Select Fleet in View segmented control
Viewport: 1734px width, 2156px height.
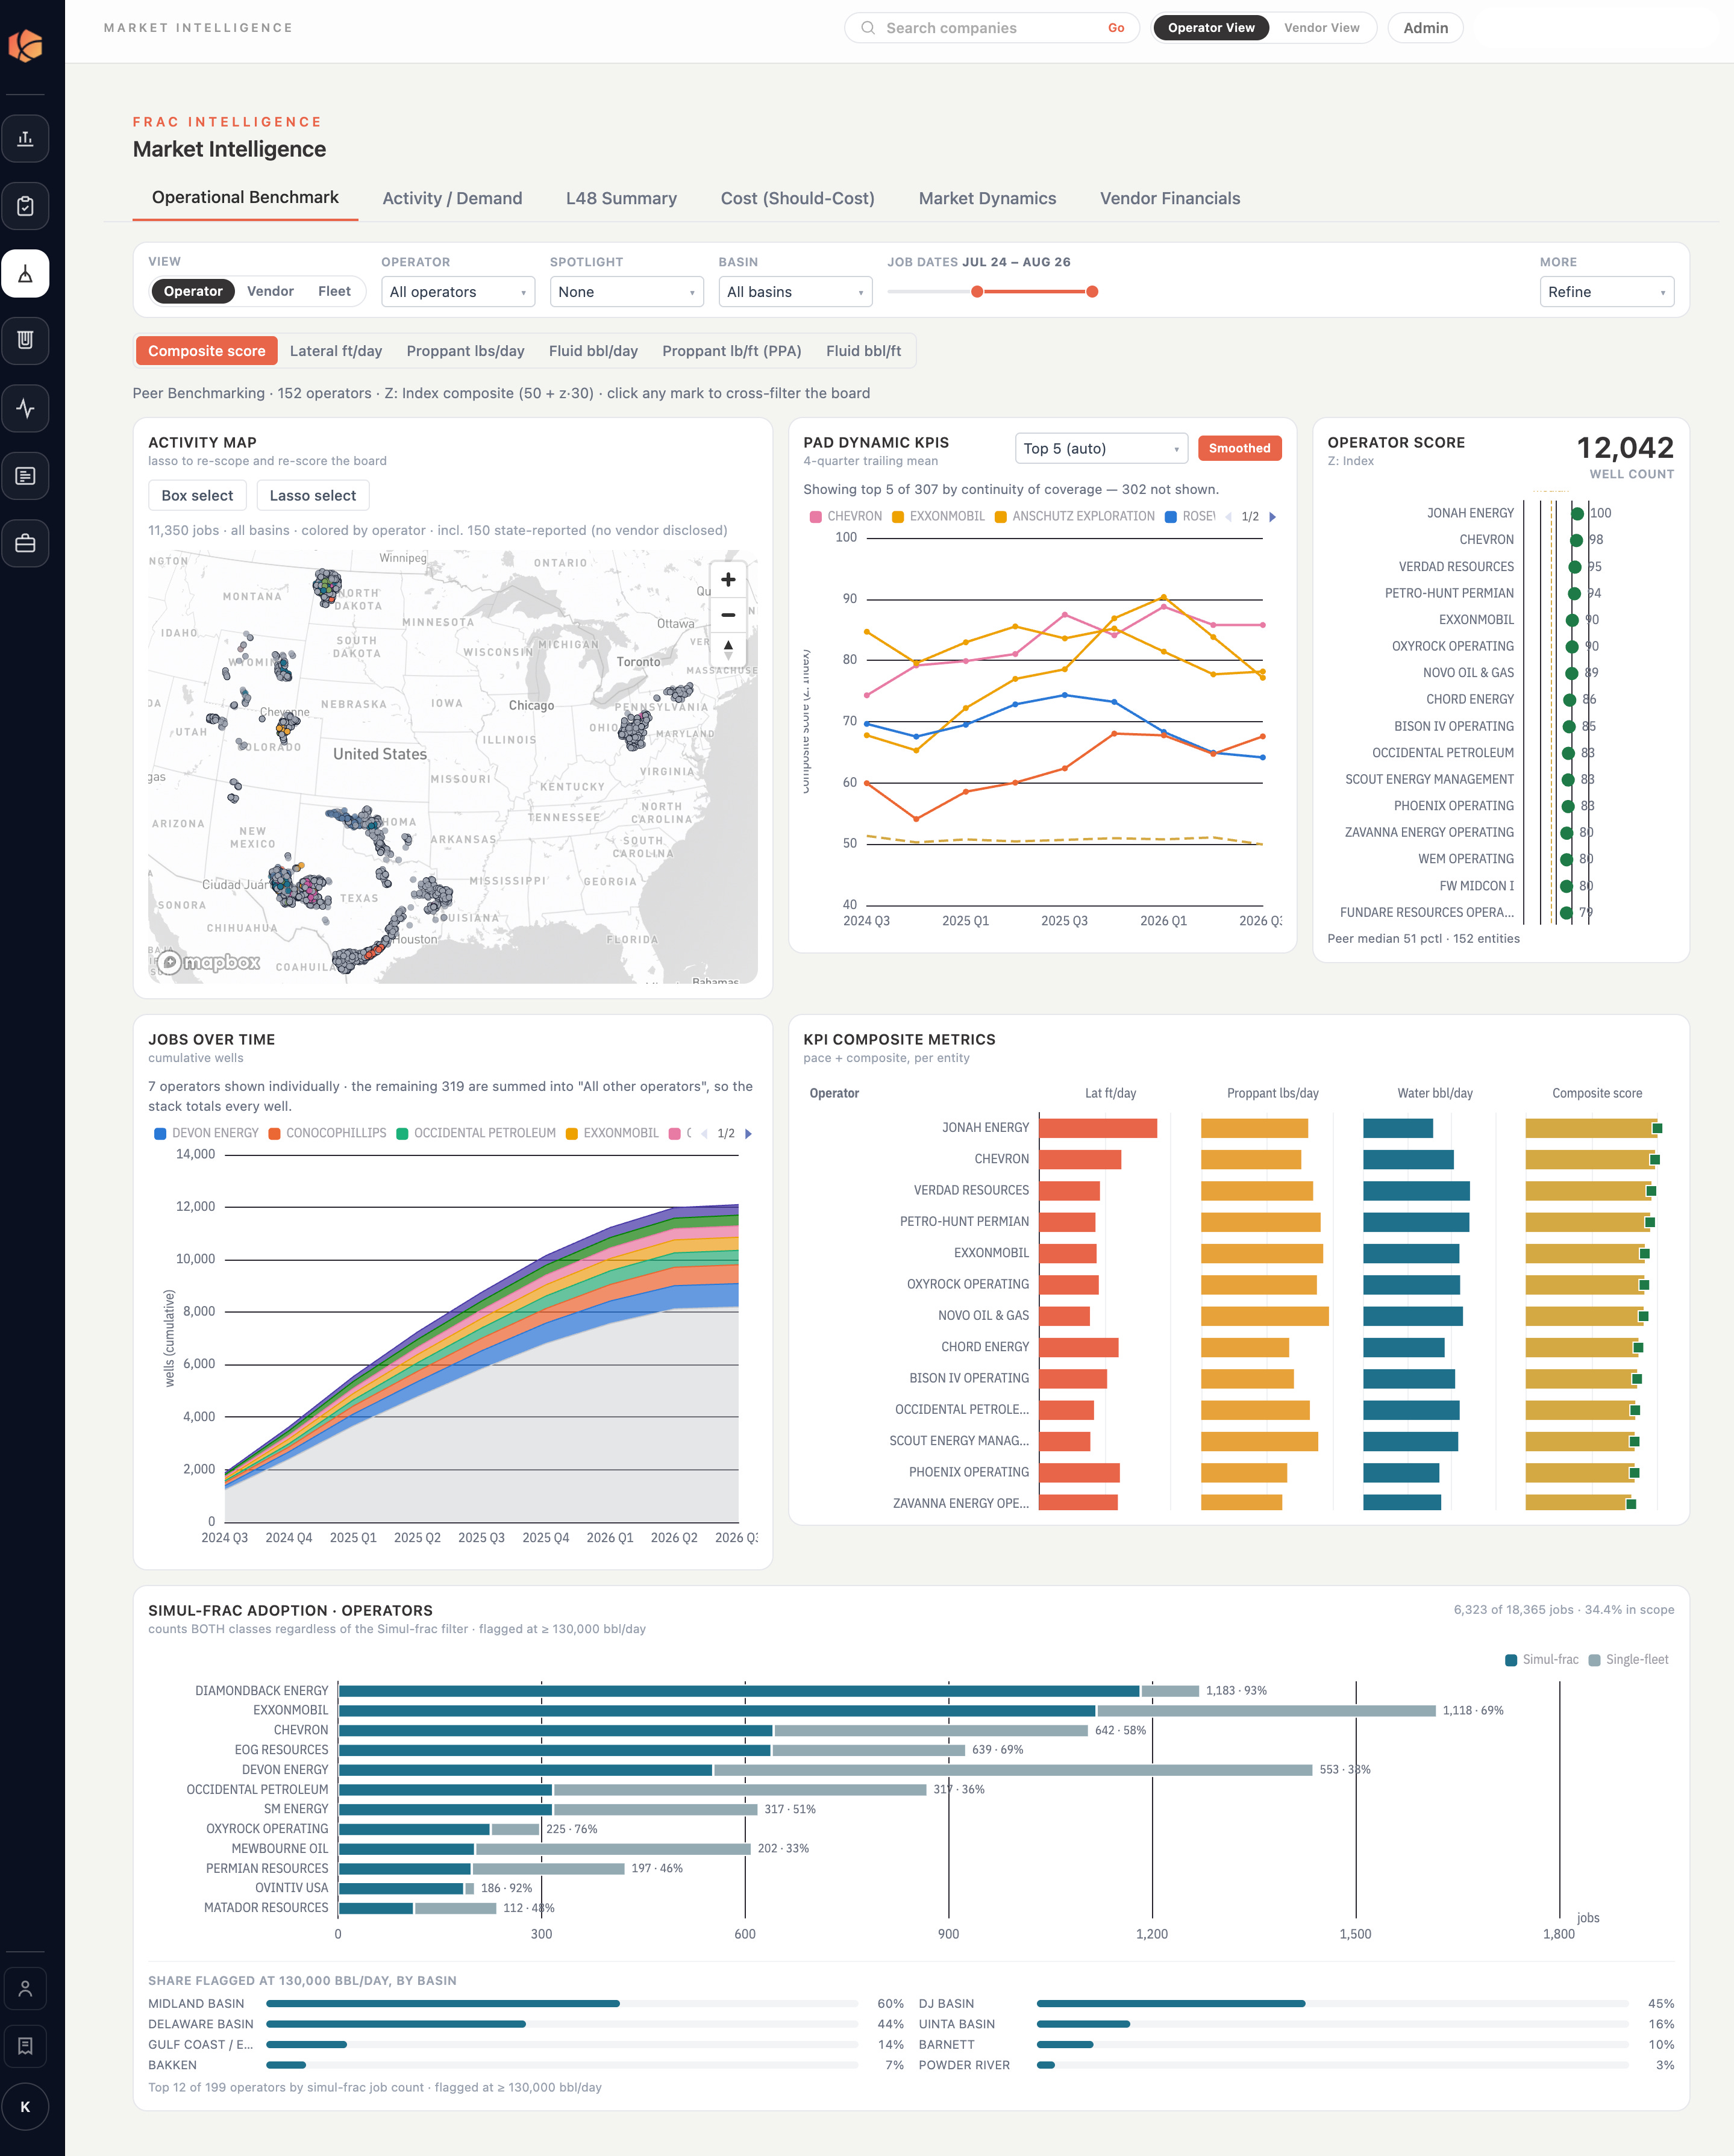(x=334, y=291)
